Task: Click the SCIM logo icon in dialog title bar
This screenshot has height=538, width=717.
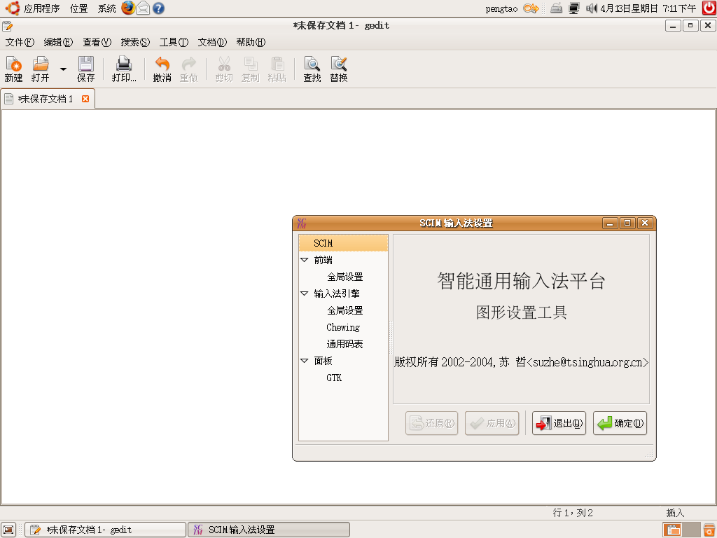Action: (302, 223)
